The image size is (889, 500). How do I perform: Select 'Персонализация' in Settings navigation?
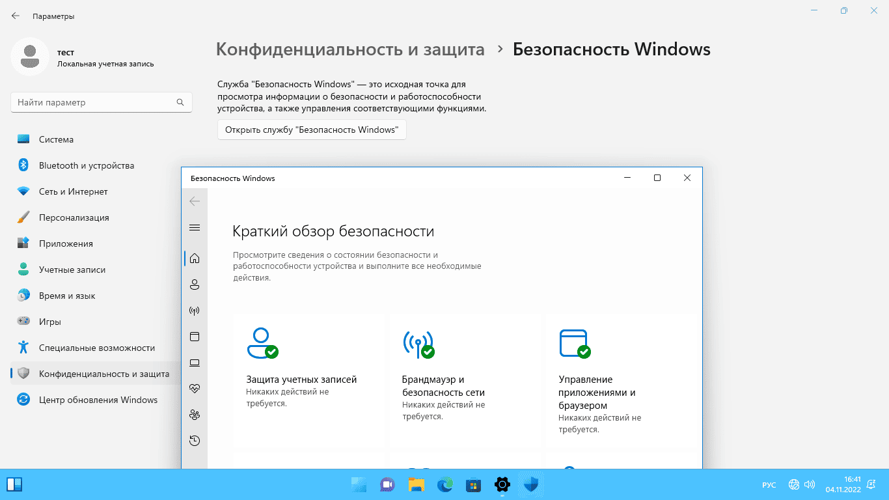95,217
